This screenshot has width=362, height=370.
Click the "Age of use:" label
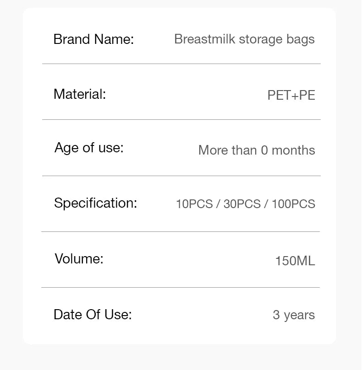[x=89, y=148]
